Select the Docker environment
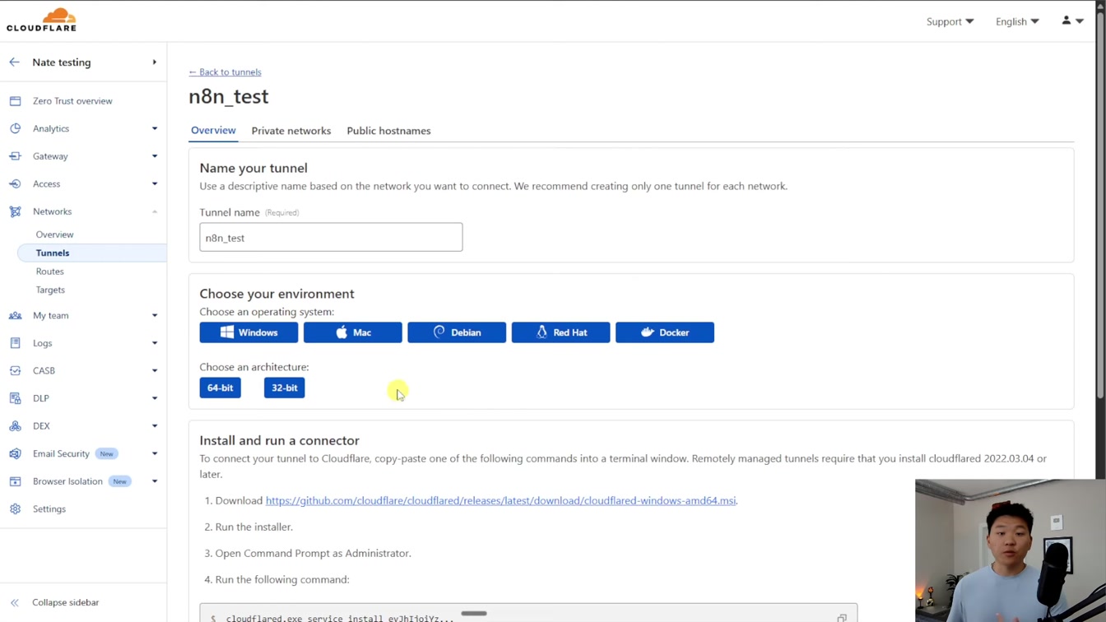Screen dimensions: 1106x622 pos(665,332)
